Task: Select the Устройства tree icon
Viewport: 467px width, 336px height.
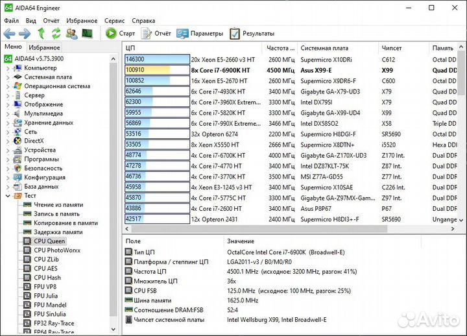Action: pos(18,150)
